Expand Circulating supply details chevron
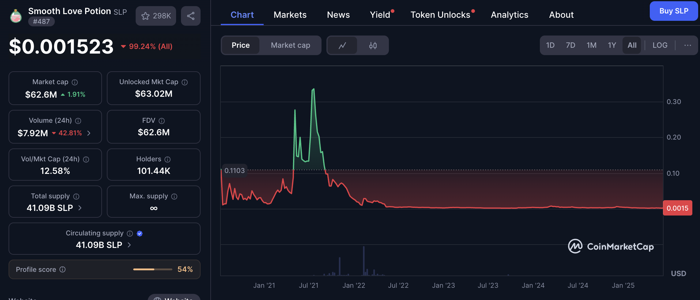The height and width of the screenshot is (300, 700). [x=129, y=245]
